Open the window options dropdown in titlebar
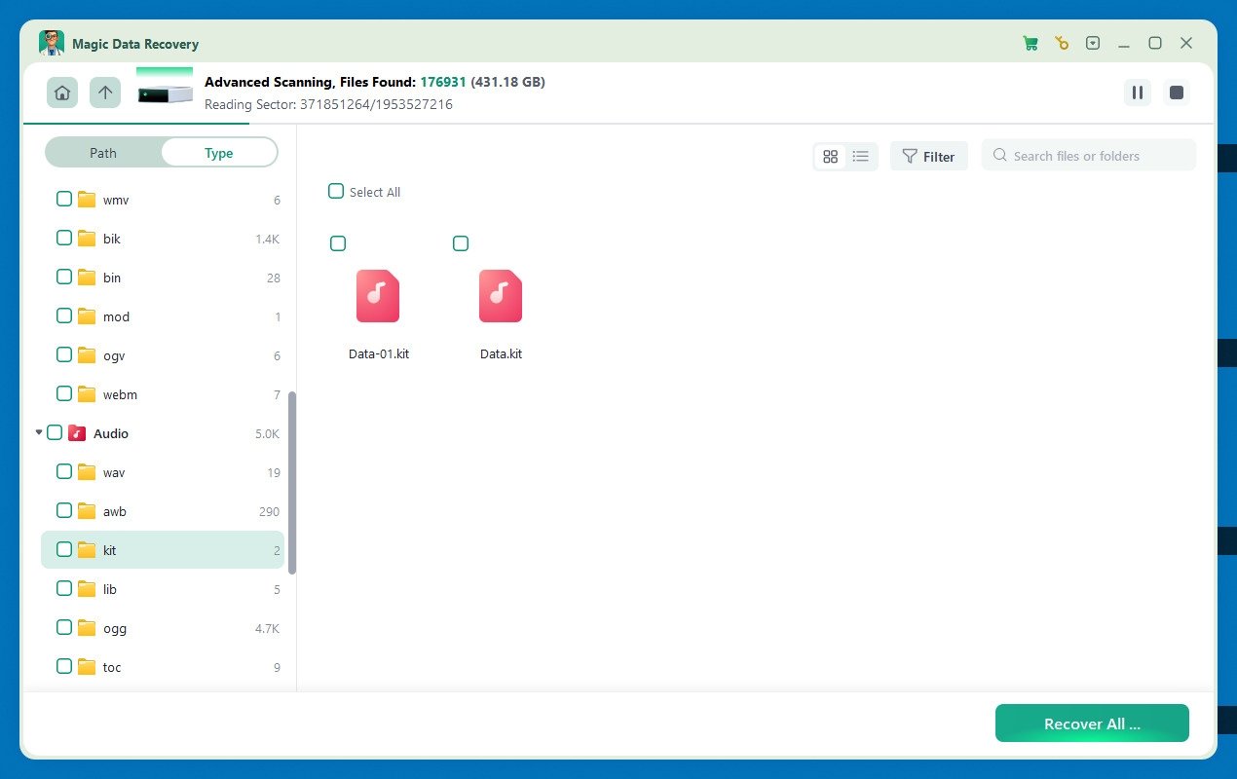The width and height of the screenshot is (1237, 779). coord(1093,43)
